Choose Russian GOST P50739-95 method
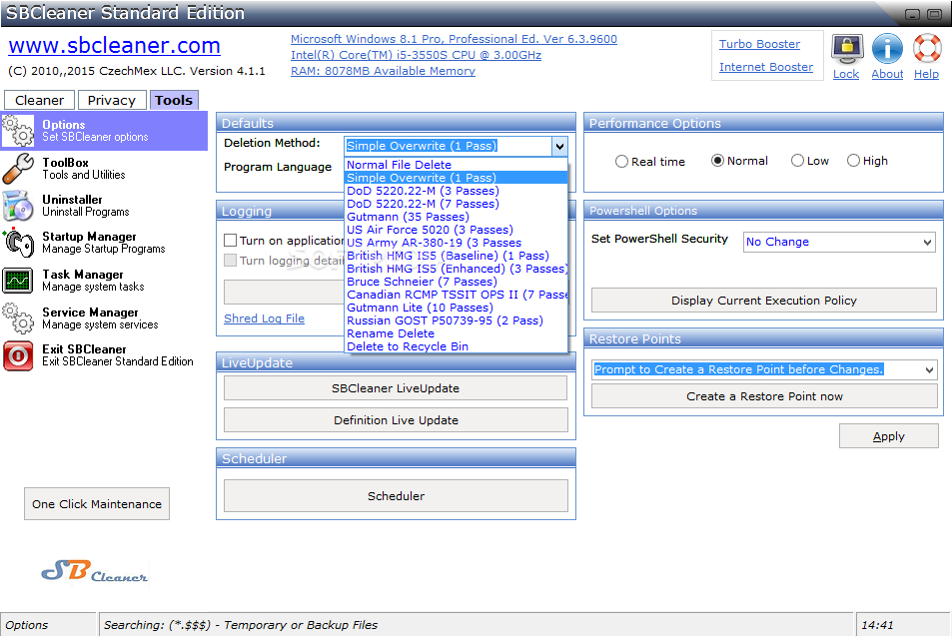The height and width of the screenshot is (637, 952). tap(456, 320)
